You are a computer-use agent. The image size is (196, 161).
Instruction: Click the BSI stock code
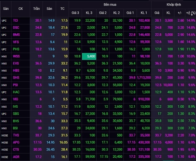[15, 128]
